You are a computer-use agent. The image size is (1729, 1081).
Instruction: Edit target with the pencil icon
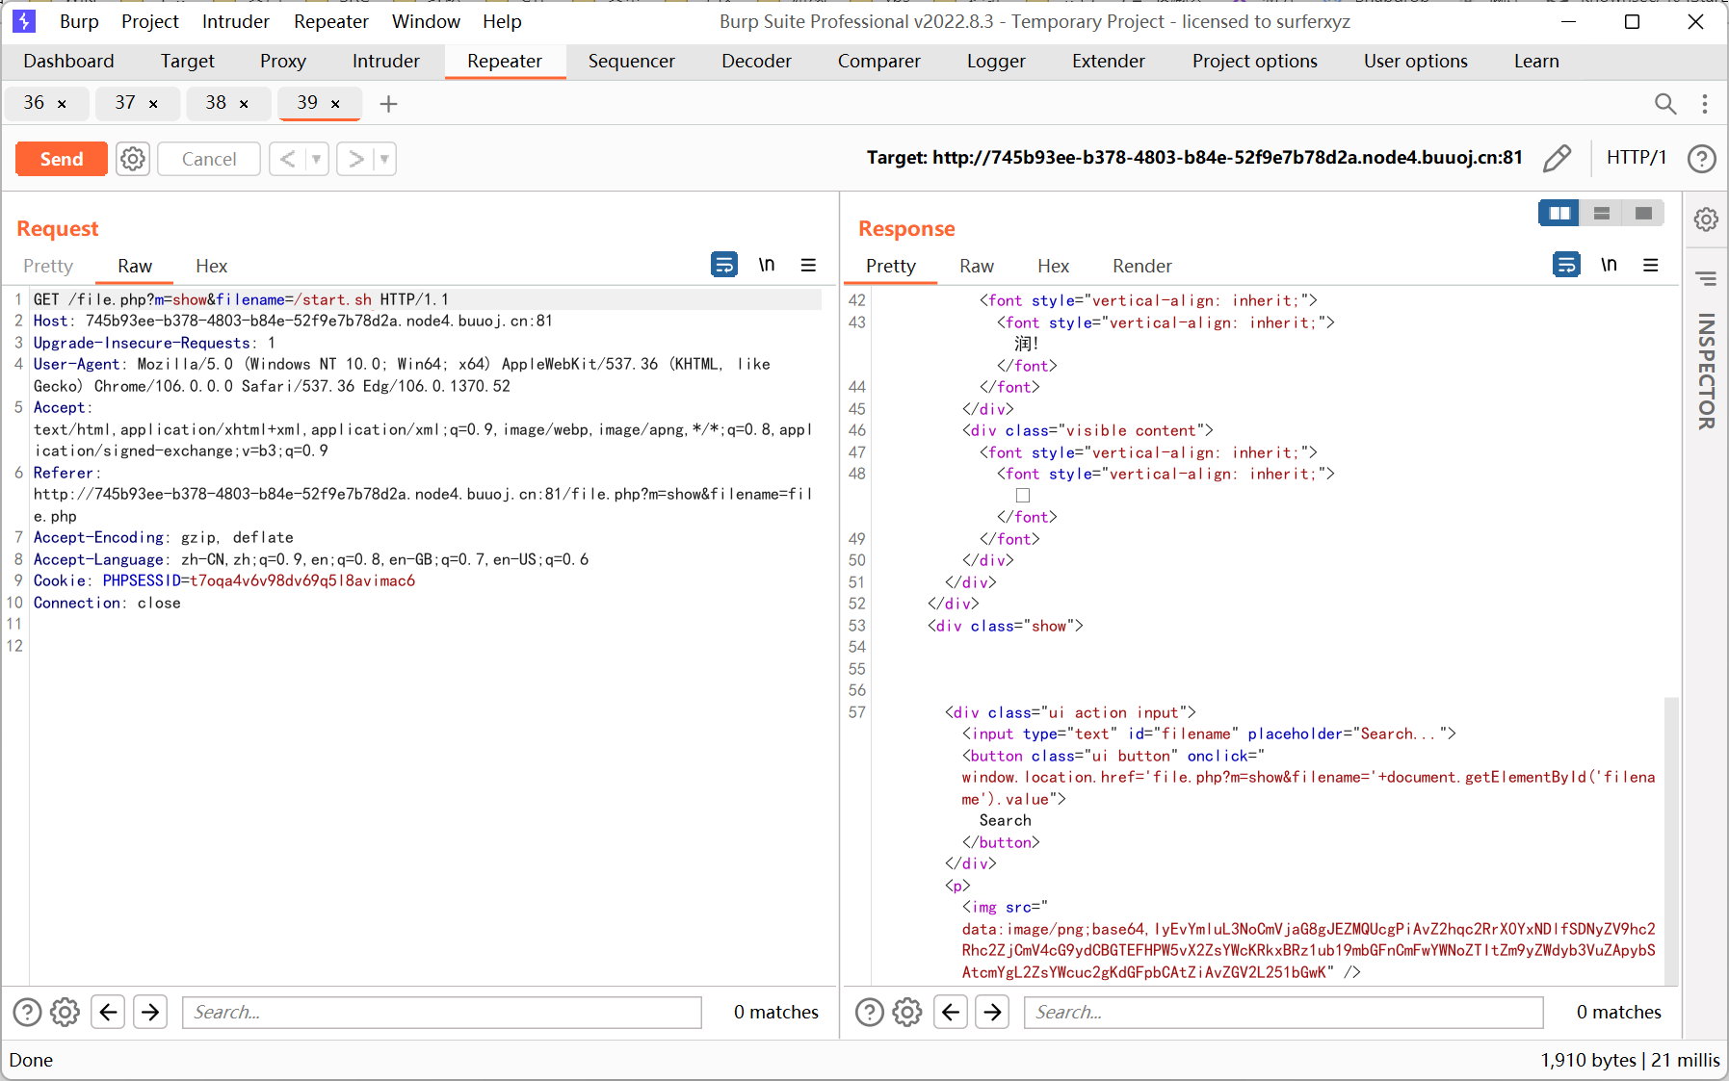pyautogui.click(x=1557, y=158)
